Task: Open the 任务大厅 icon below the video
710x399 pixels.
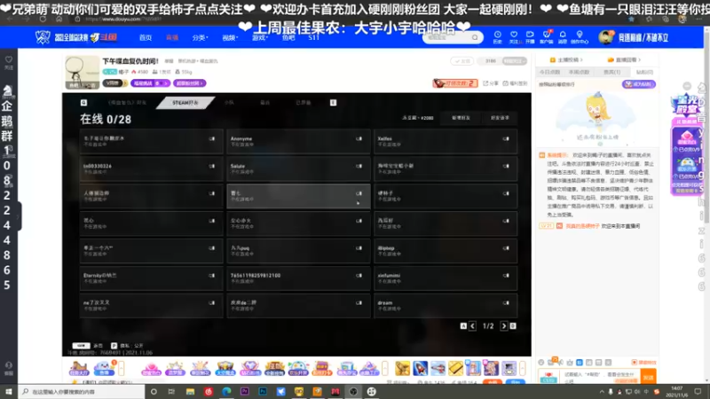Action: tap(79, 368)
